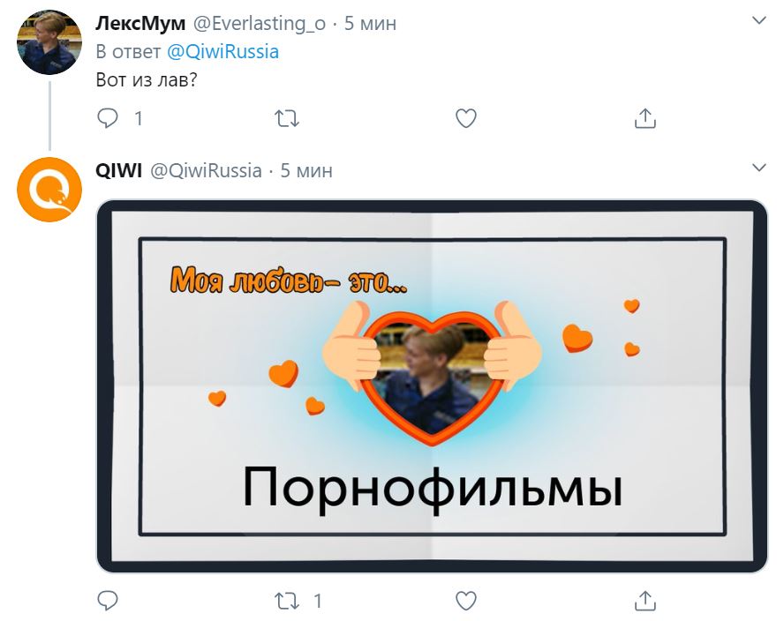The height and width of the screenshot is (621, 784).
Task: Open the attached Порнофильмы image
Action: tap(432, 386)
